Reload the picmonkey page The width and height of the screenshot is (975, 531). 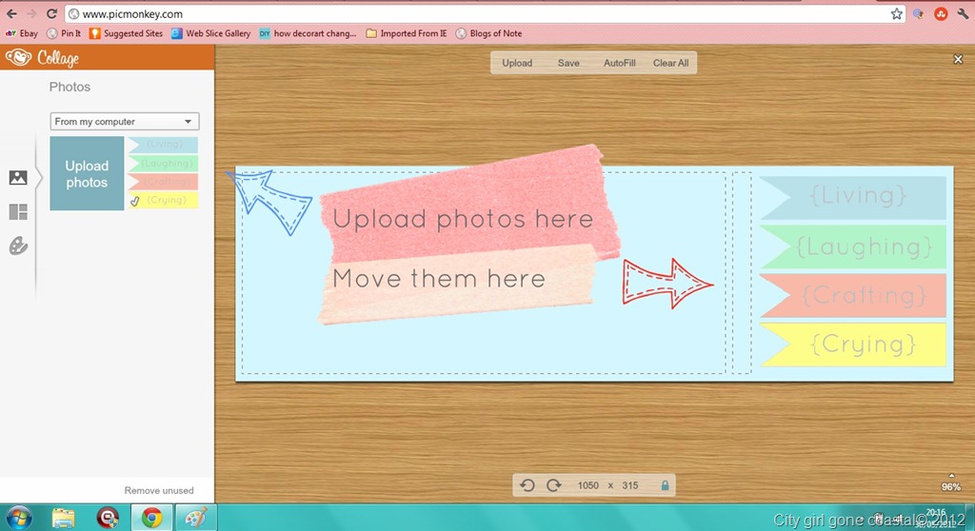tap(51, 13)
